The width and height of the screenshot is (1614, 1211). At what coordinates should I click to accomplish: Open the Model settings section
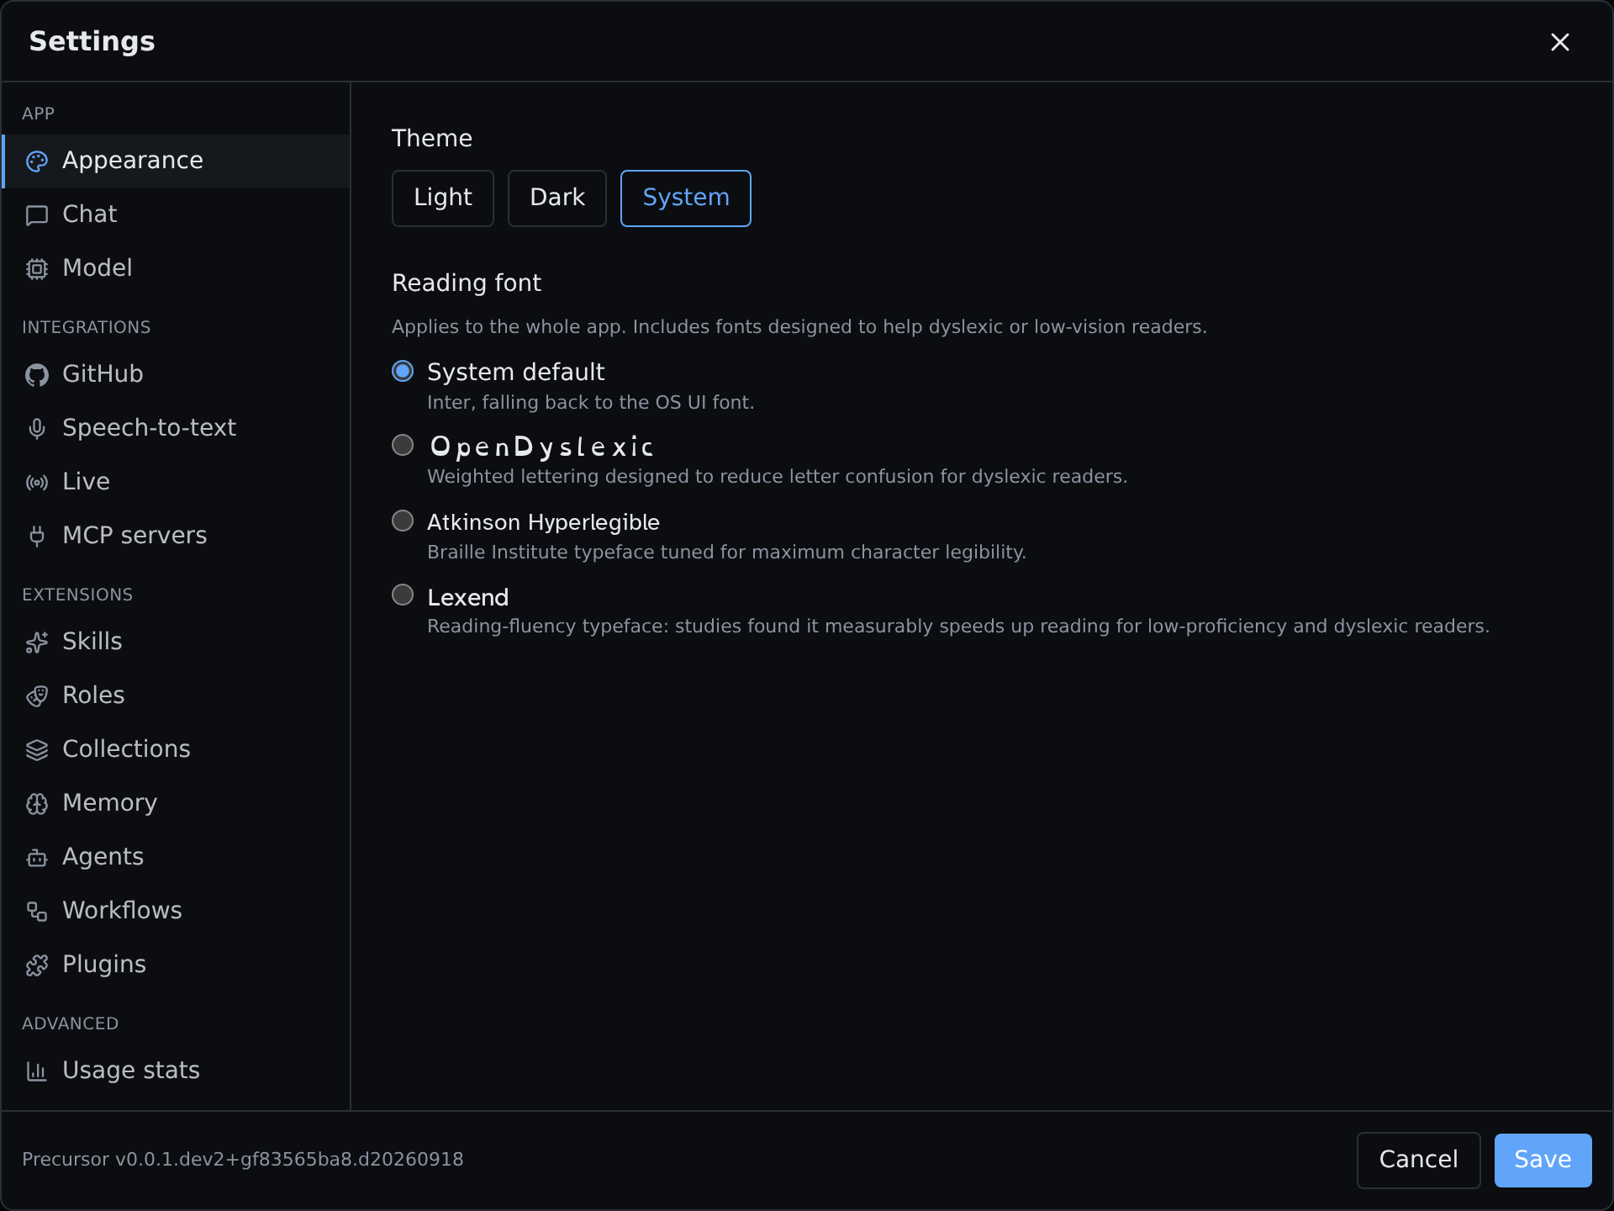point(177,268)
